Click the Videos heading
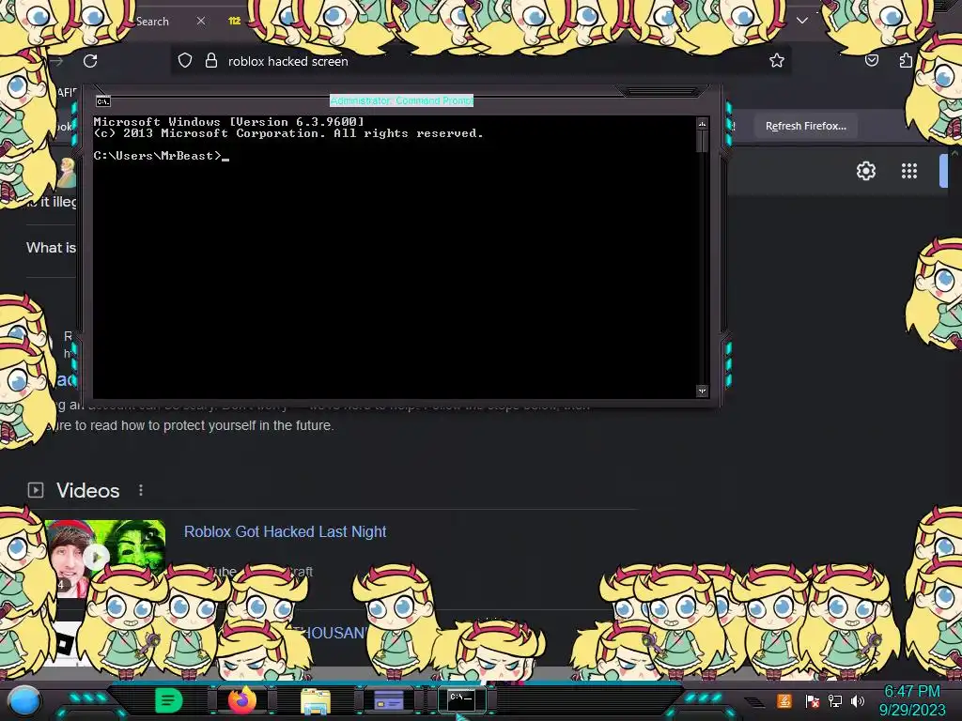Image resolution: width=962 pixels, height=721 pixels. click(87, 490)
